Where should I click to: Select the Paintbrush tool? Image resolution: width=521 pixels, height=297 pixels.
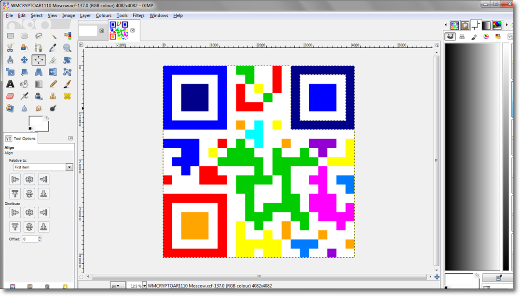[x=67, y=84]
